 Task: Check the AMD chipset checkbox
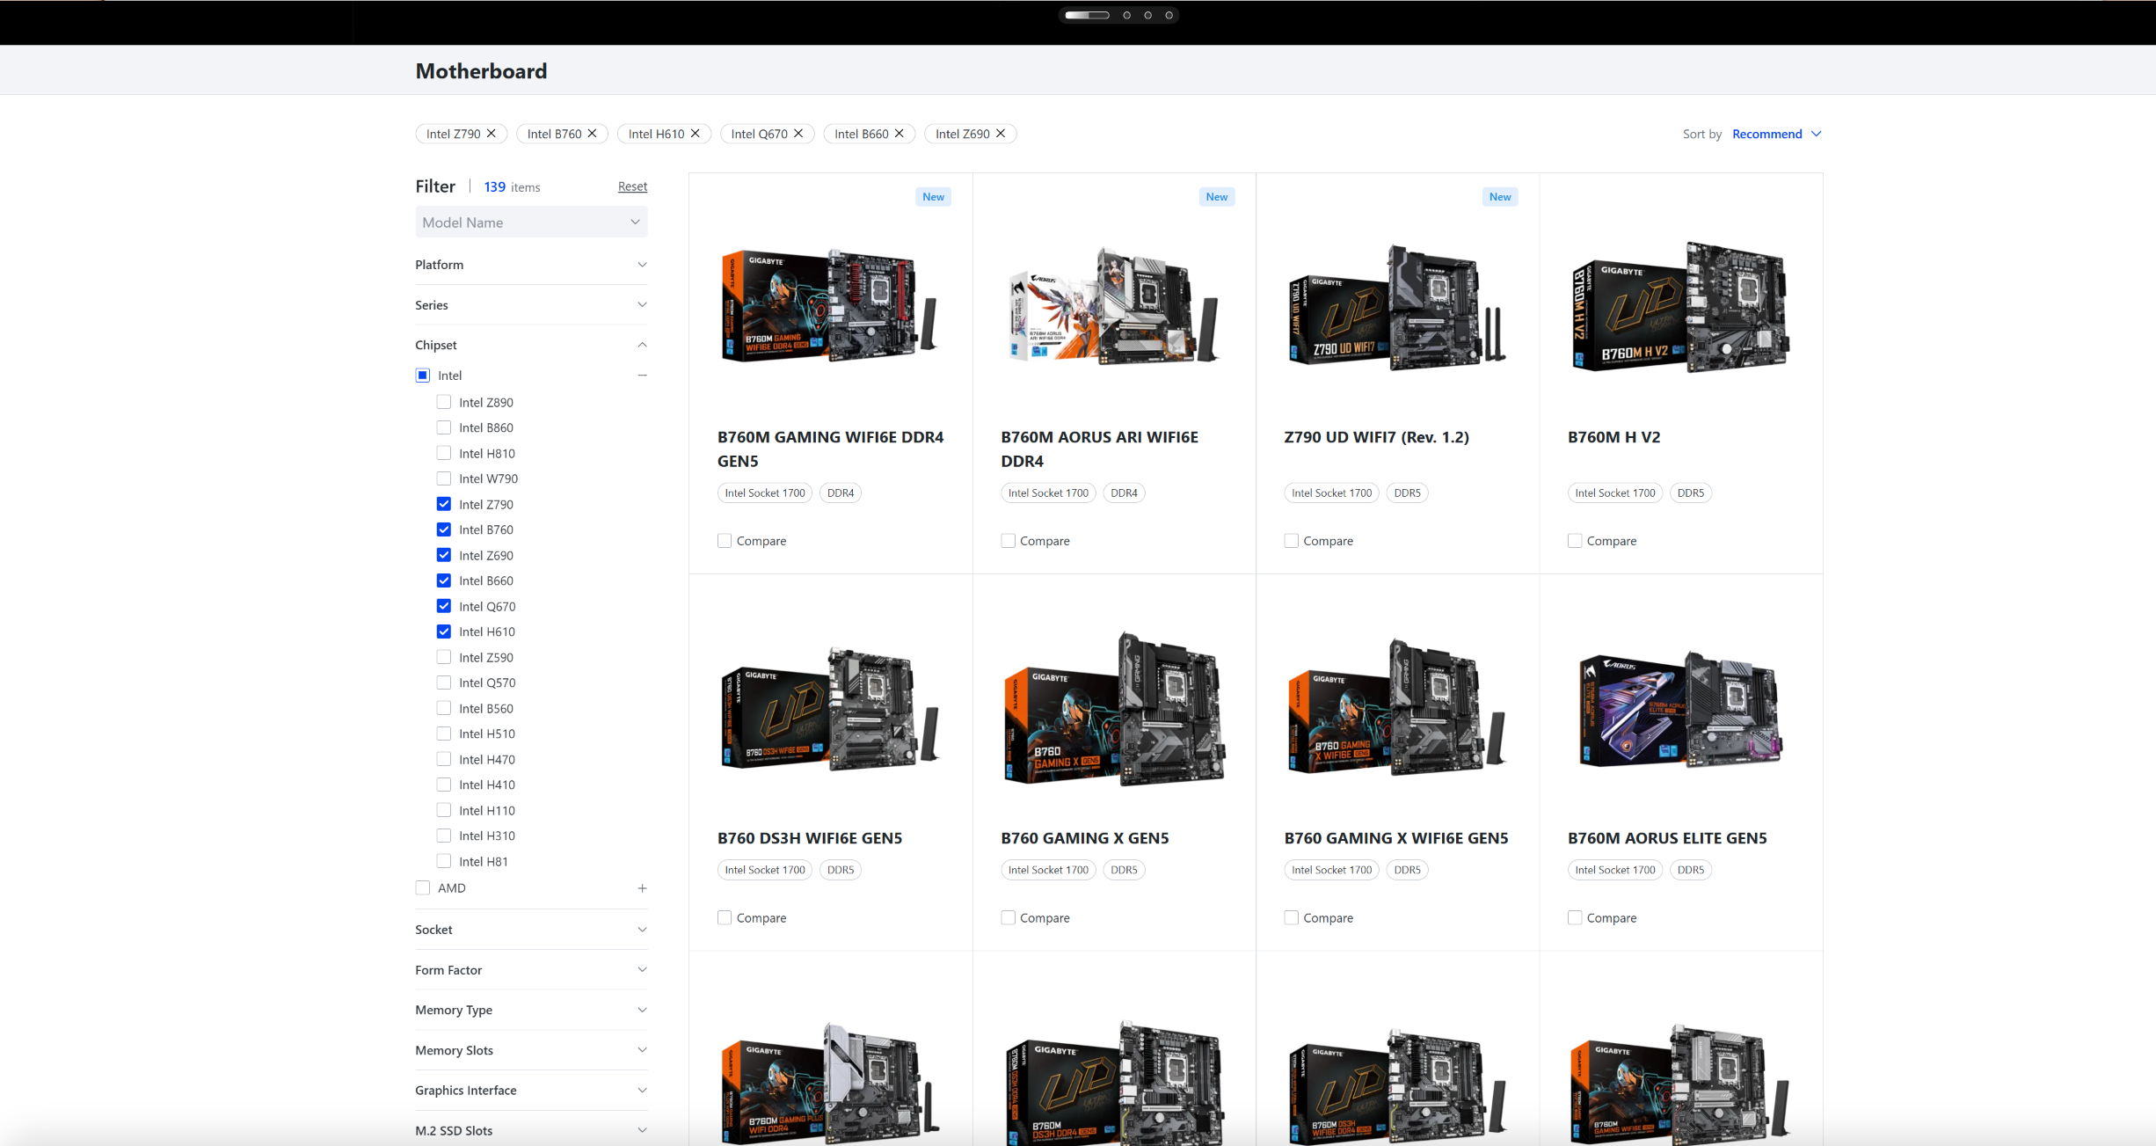coord(423,888)
